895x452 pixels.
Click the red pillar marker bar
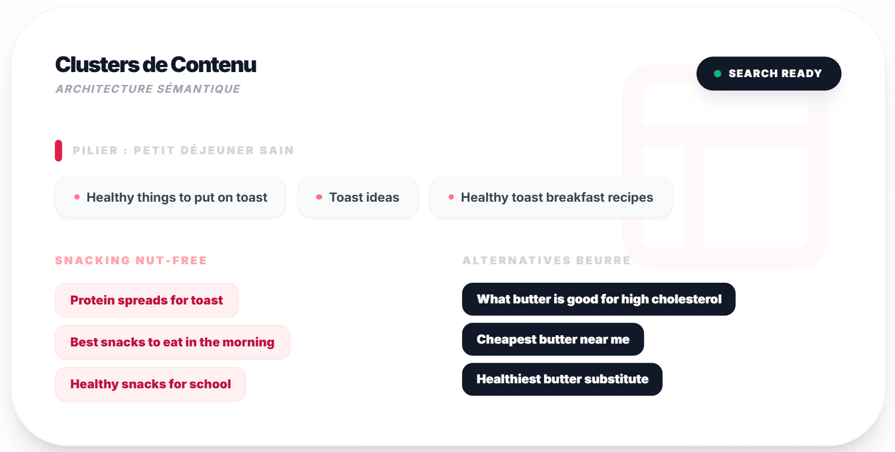pos(58,151)
